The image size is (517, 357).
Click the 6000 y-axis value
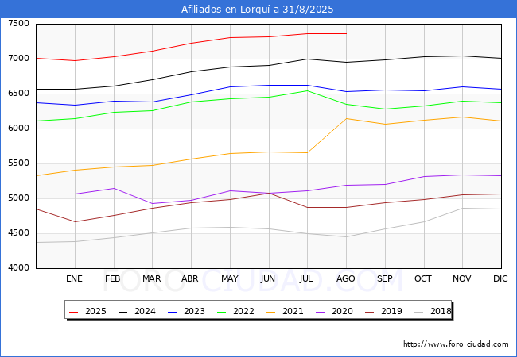[x=19, y=129]
